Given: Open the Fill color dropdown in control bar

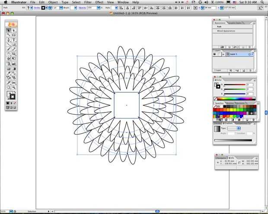Looking at the screenshot, I should coord(32,8).
